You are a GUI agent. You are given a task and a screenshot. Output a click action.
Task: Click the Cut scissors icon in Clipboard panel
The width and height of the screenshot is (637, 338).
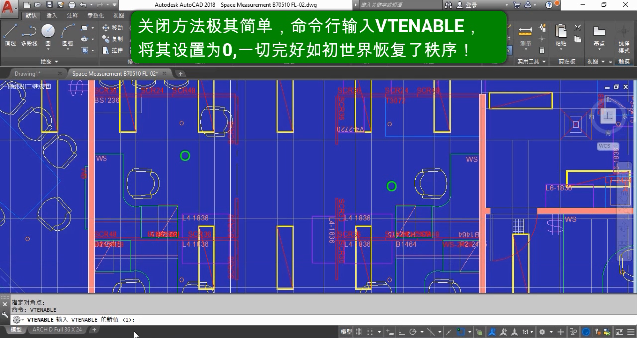[x=578, y=28]
